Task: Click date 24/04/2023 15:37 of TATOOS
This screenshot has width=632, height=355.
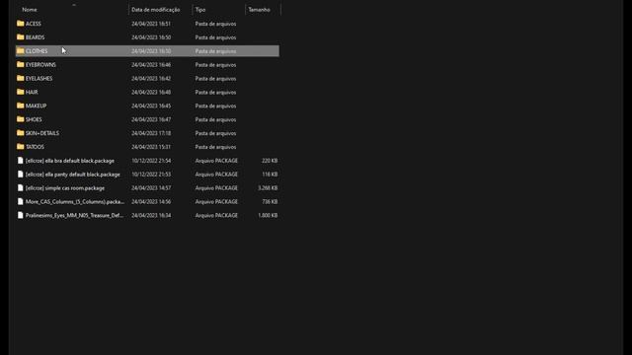Action: point(151,147)
